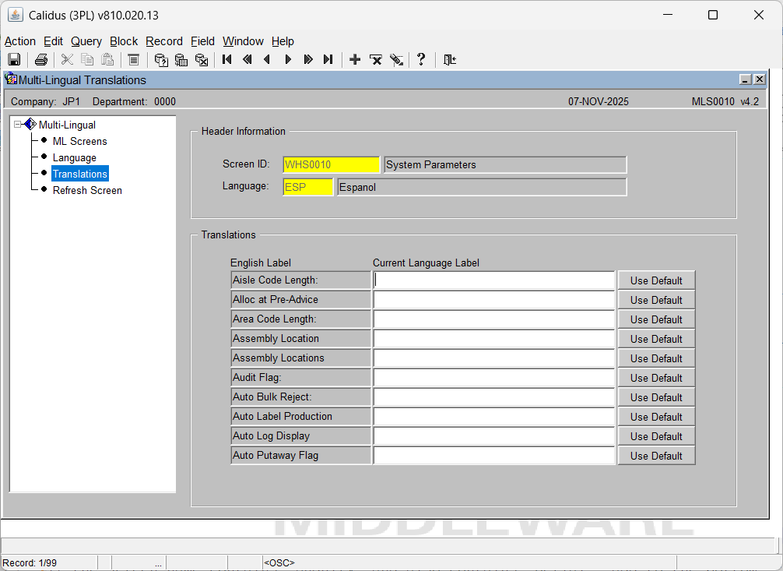
Task: Click the Language code field ESP
Action: tap(307, 187)
